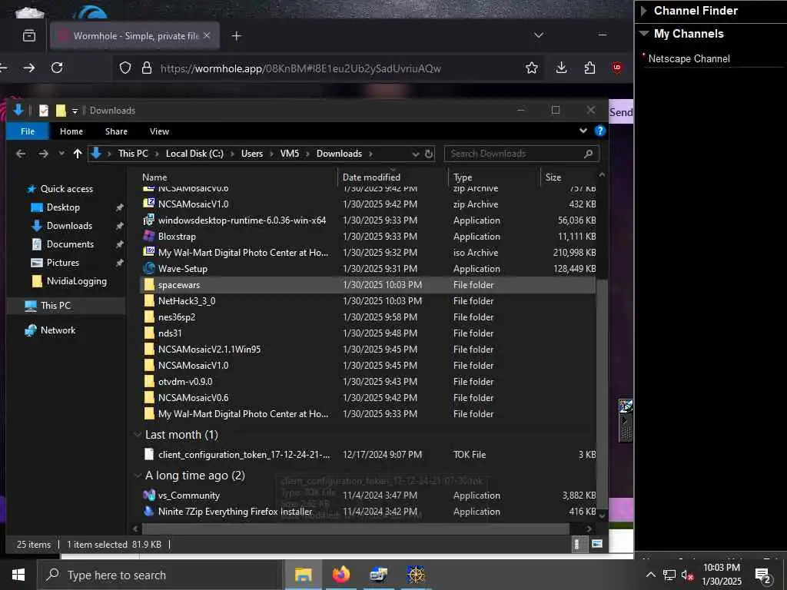The image size is (787, 590).
Task: Go up one folder level arrow
Action: point(78,154)
